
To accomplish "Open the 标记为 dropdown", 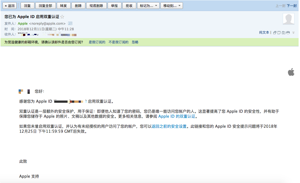I will coord(148,6).
